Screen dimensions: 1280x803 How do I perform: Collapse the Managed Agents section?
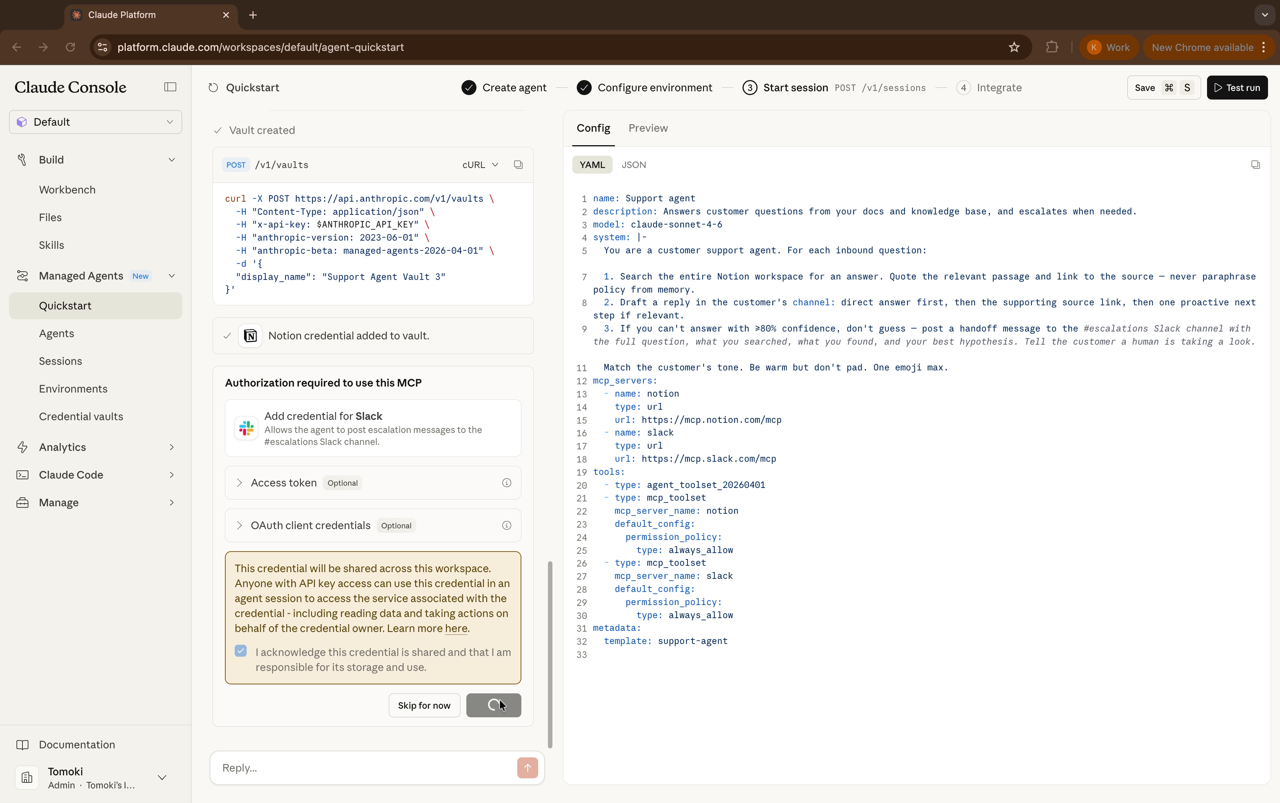(x=171, y=276)
